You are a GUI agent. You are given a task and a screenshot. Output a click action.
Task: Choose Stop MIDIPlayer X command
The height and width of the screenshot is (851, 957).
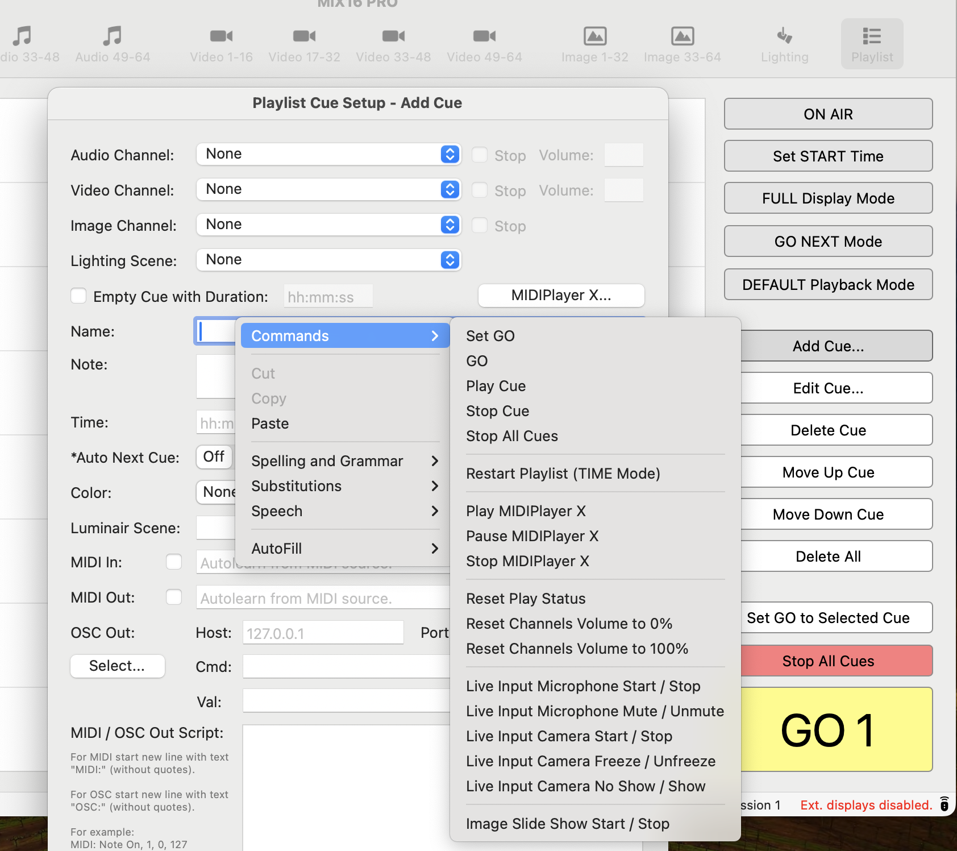tap(595, 561)
